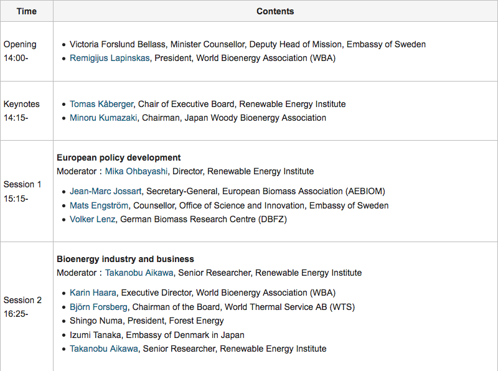Select moderator Mika Ohbayashi link
498x371 pixels.
pyautogui.click(x=136, y=172)
